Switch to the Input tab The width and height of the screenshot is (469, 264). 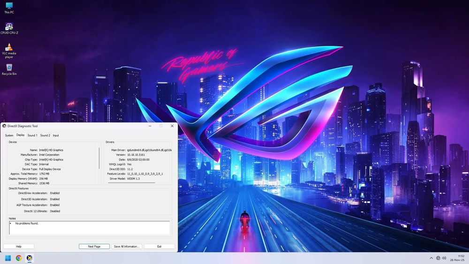pyautogui.click(x=56, y=136)
